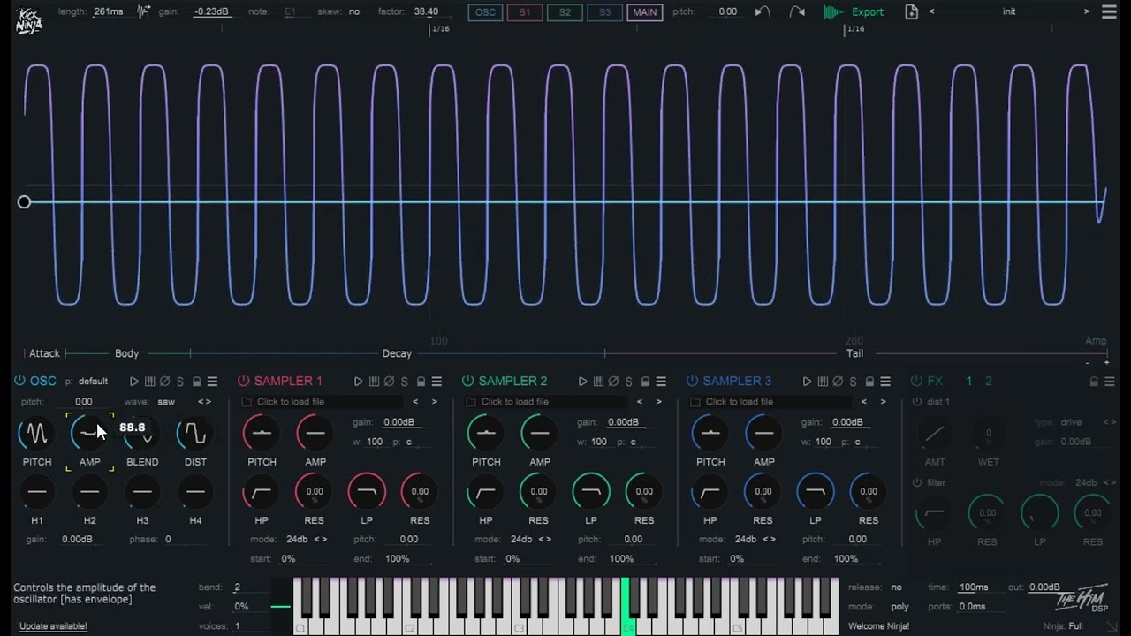Click the solo S icon in Sampler 2

click(x=628, y=382)
